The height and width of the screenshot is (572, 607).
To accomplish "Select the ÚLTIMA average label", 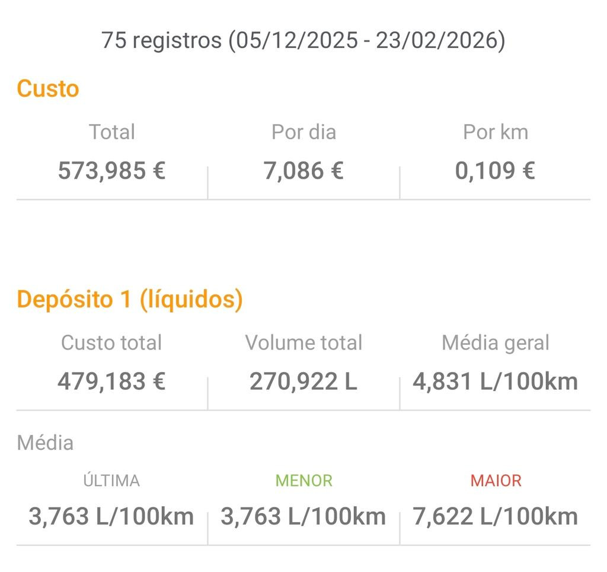I will tap(111, 480).
